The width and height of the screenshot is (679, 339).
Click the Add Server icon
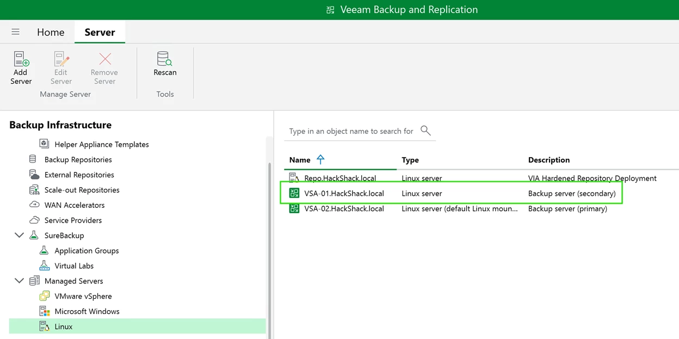(21, 60)
